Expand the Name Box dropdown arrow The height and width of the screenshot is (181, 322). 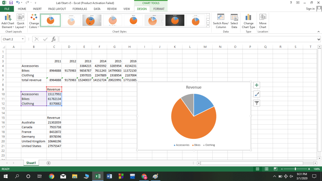pos(23,39)
